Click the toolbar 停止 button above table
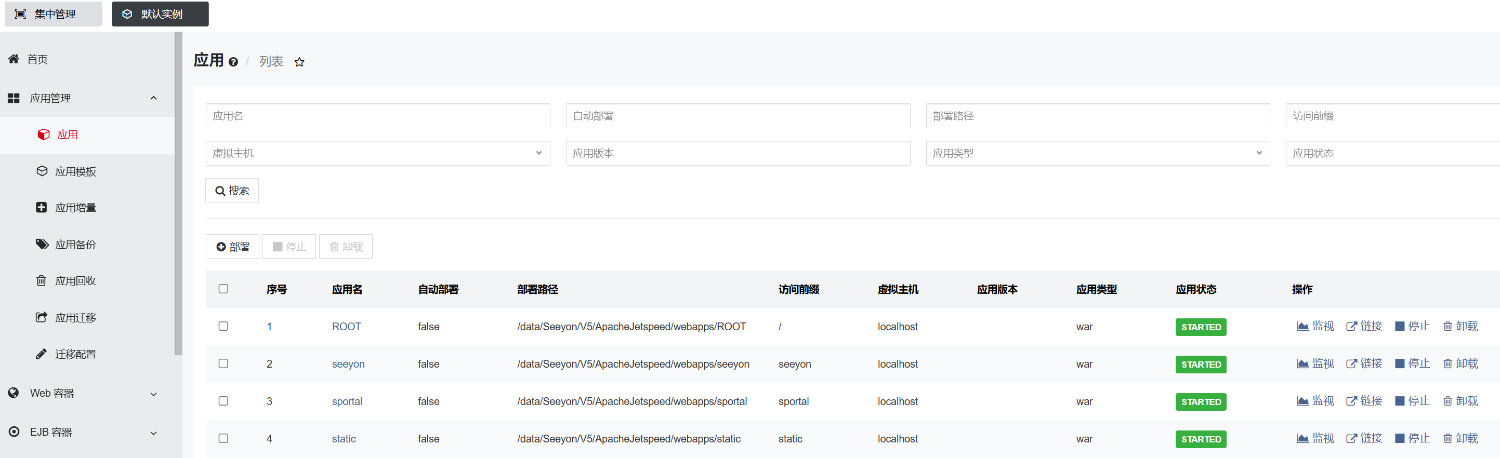The width and height of the screenshot is (1500, 458). [x=289, y=247]
